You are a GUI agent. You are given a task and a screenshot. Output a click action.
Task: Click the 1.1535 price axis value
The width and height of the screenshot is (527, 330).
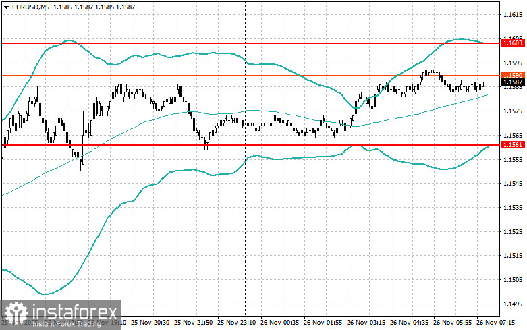coord(513,208)
